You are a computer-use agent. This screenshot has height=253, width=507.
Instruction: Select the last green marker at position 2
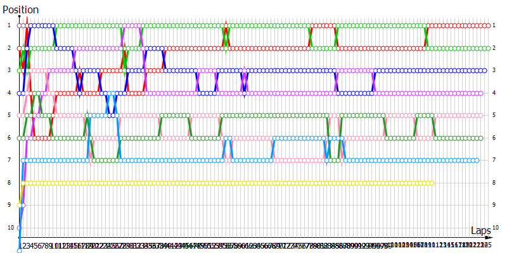(x=490, y=48)
